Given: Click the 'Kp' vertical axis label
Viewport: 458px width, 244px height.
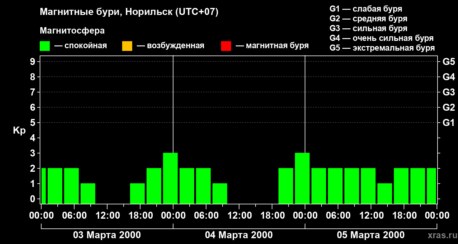Looking at the screenshot, I should tap(19, 131).
